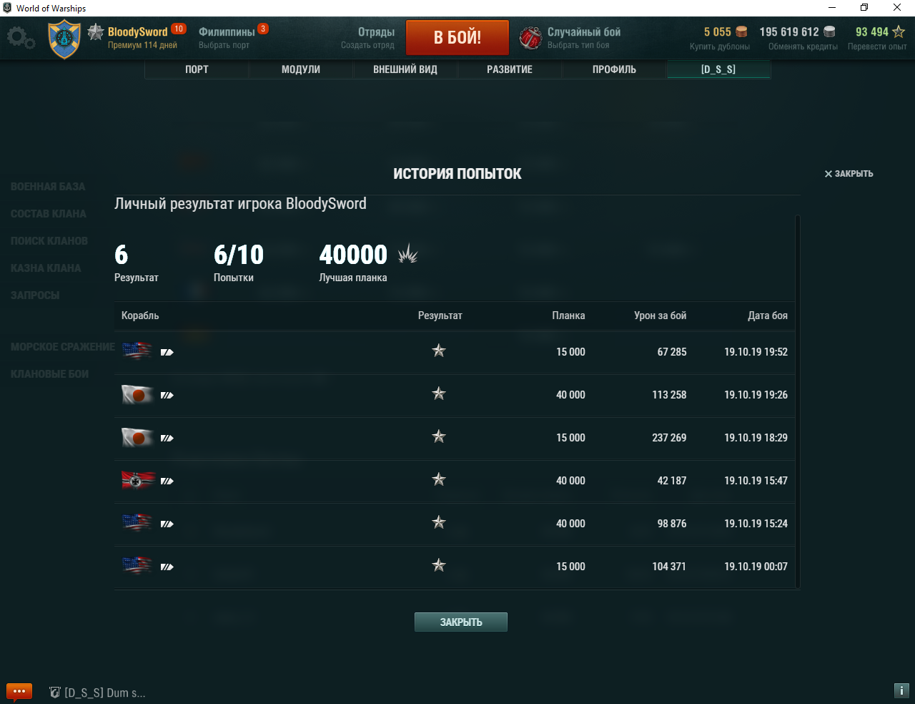Click the info icon in bottom corner
The width and height of the screenshot is (915, 704).
[x=901, y=690]
